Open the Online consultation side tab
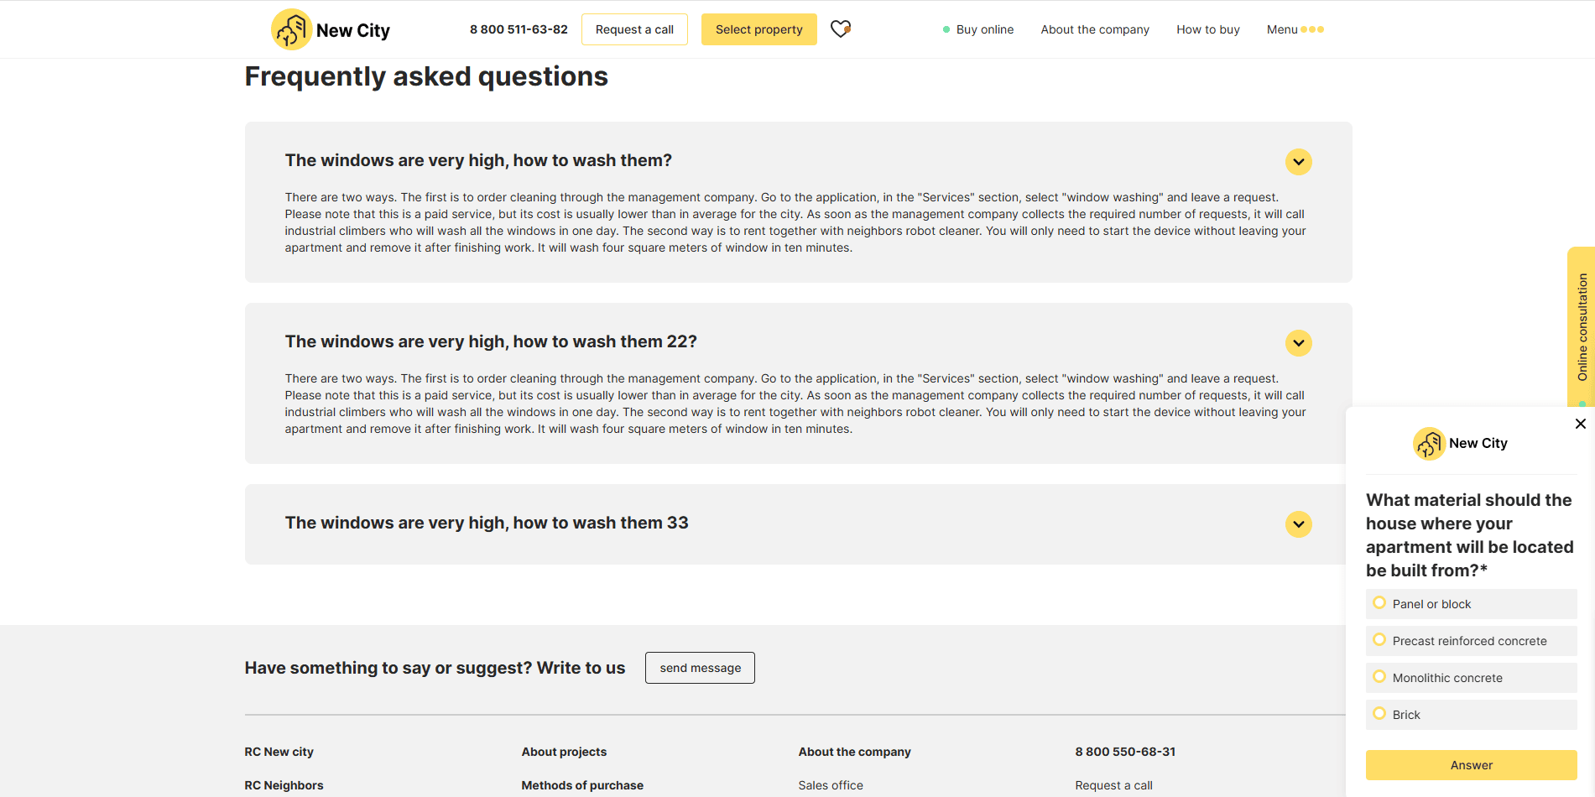 (x=1582, y=327)
